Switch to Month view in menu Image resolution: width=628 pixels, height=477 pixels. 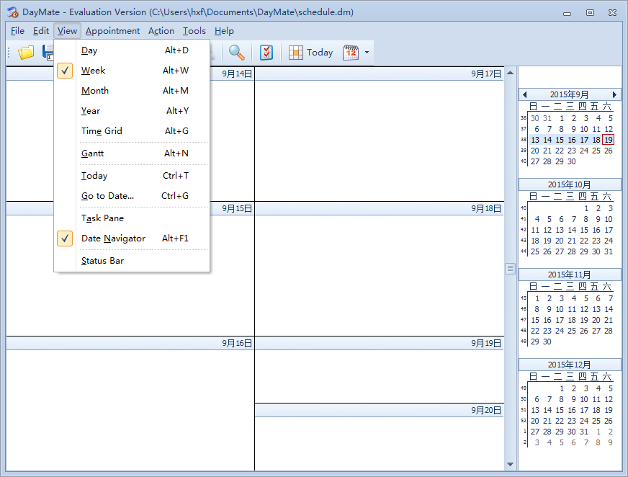[x=94, y=91]
